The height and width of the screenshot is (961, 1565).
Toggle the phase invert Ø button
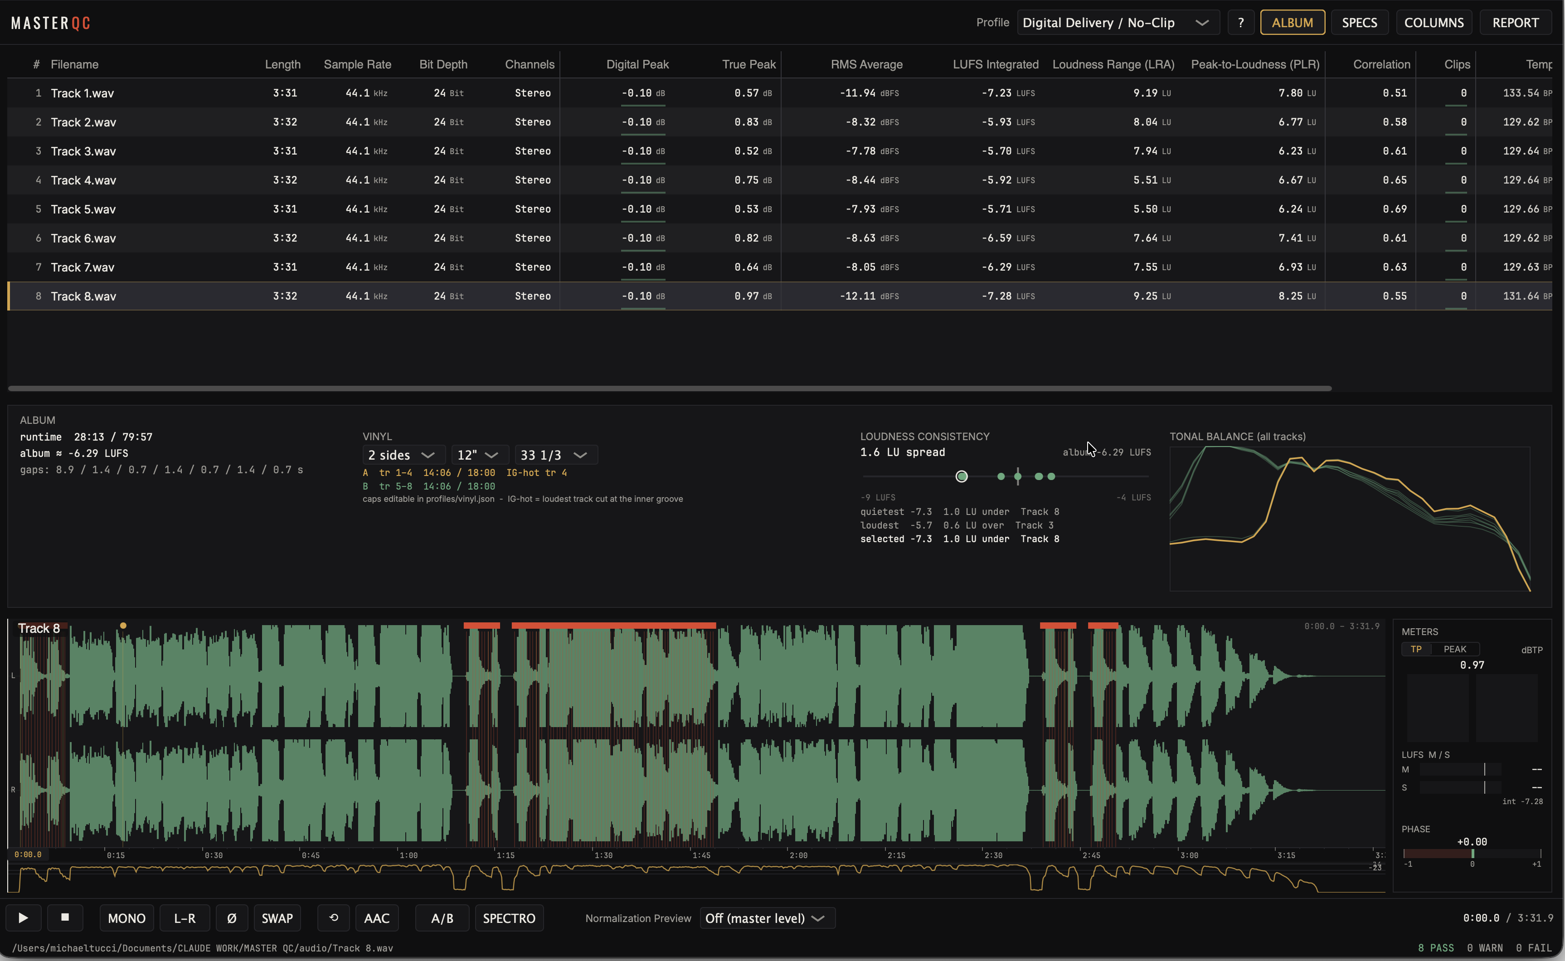232,918
